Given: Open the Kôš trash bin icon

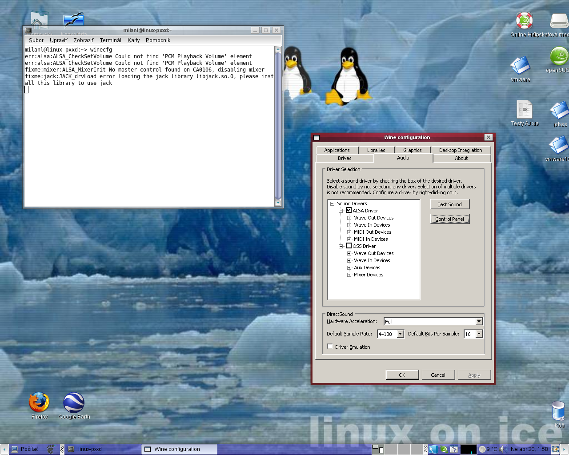Looking at the screenshot, I should pyautogui.click(x=558, y=411).
